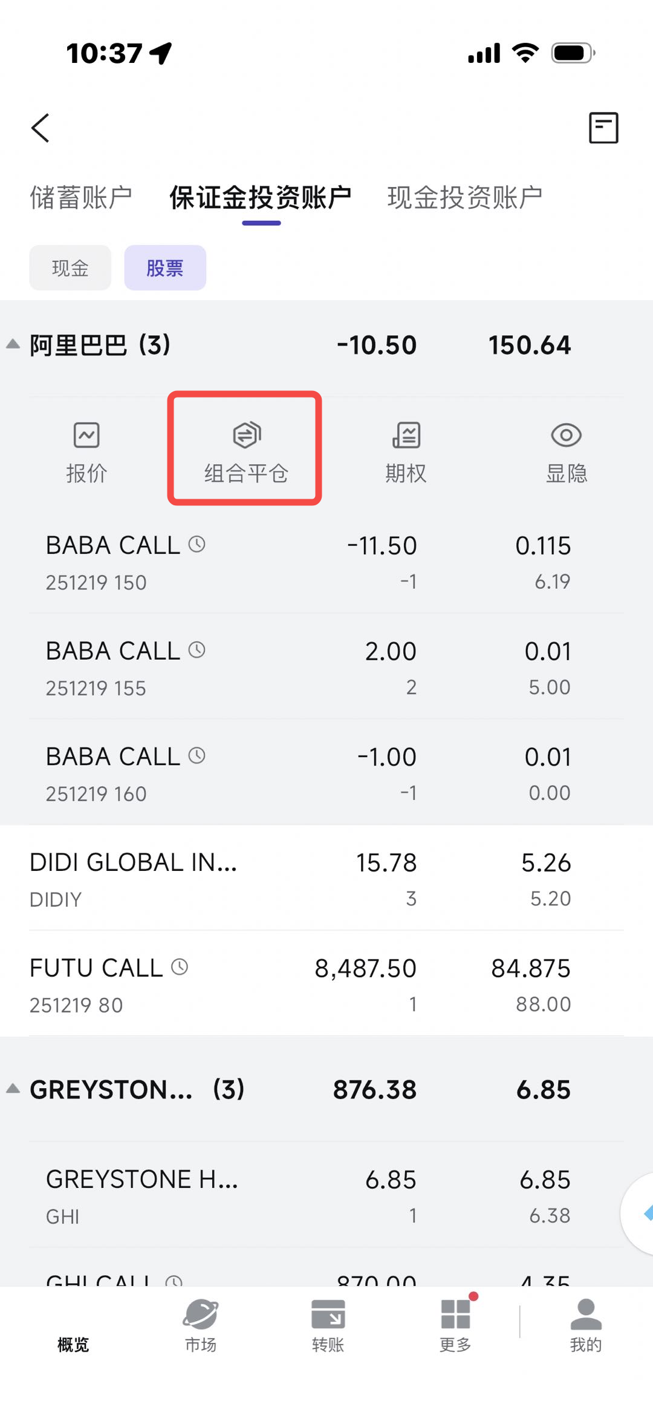Tap the 转账 transfer icon
Screen dimensions: 653x1421
tap(328, 1325)
